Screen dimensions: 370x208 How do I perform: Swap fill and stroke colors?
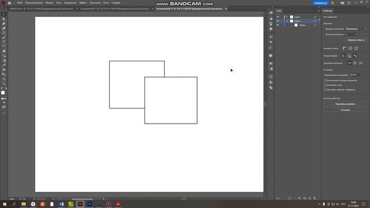[x=6, y=89]
